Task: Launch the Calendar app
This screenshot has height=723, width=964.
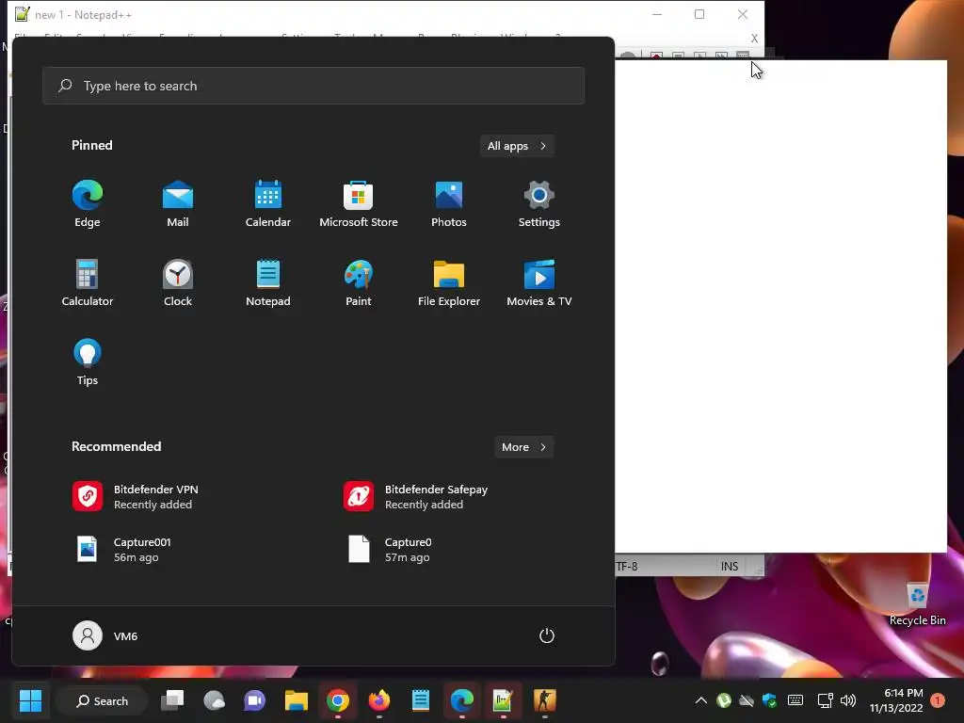Action: coord(268,204)
